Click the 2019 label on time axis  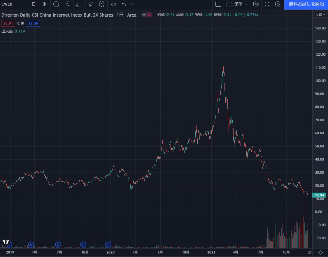(10, 252)
